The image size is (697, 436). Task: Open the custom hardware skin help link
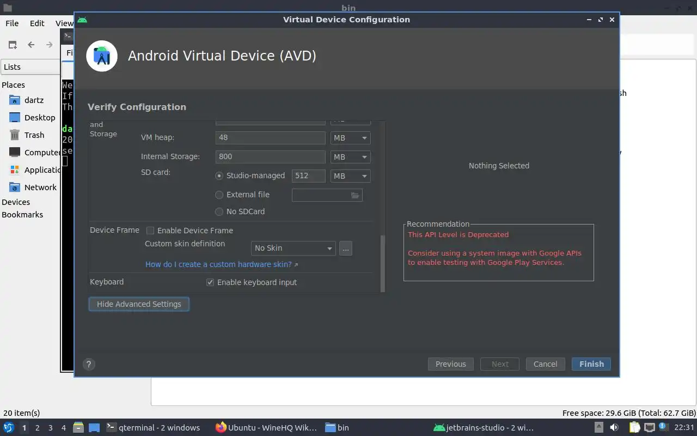222,265
